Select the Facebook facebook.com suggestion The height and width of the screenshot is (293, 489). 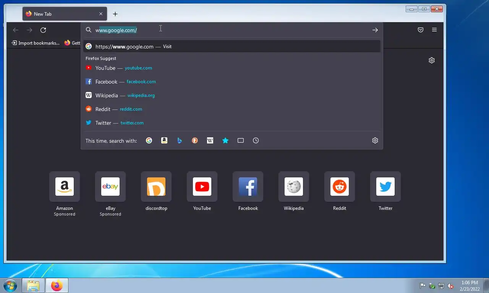point(232,82)
